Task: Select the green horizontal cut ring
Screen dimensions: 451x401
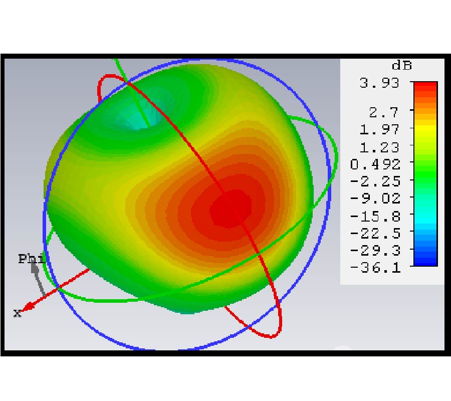Action: 125,300
